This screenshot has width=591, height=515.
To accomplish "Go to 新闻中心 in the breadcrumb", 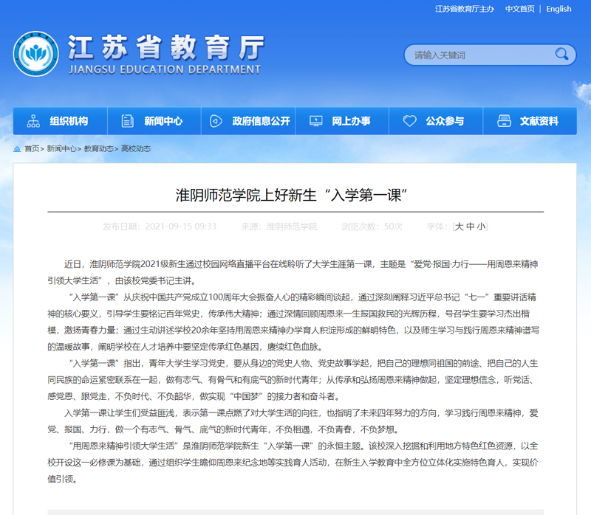I will [61, 149].
